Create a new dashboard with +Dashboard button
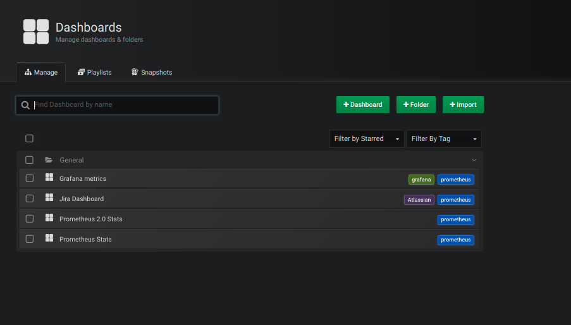 [x=363, y=105]
